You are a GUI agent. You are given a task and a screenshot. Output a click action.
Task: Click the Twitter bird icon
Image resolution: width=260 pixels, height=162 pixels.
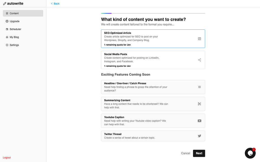(x=199, y=136)
